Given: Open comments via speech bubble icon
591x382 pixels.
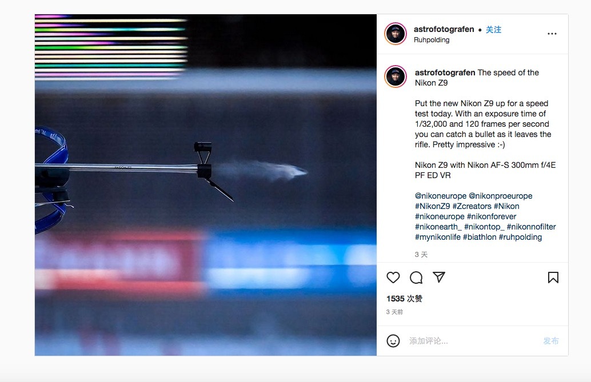Looking at the screenshot, I should [416, 278].
